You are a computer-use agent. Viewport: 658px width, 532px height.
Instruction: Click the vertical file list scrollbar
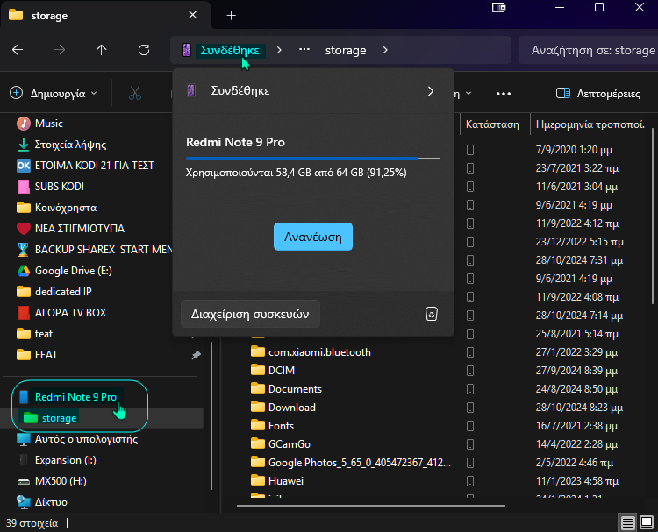(x=653, y=216)
